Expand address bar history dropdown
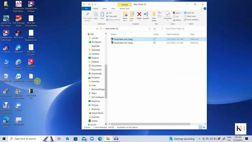The height and width of the screenshot is (142, 252). click(x=150, y=29)
